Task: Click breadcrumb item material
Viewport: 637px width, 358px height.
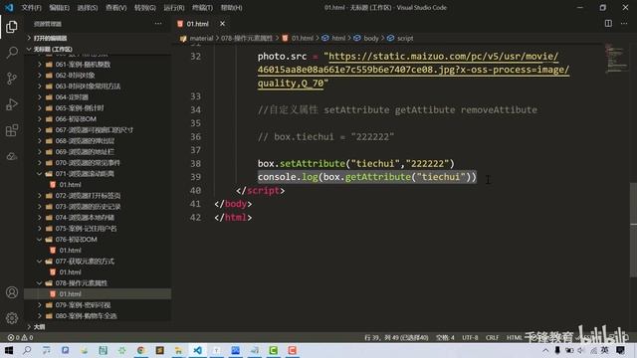Action: (x=201, y=38)
